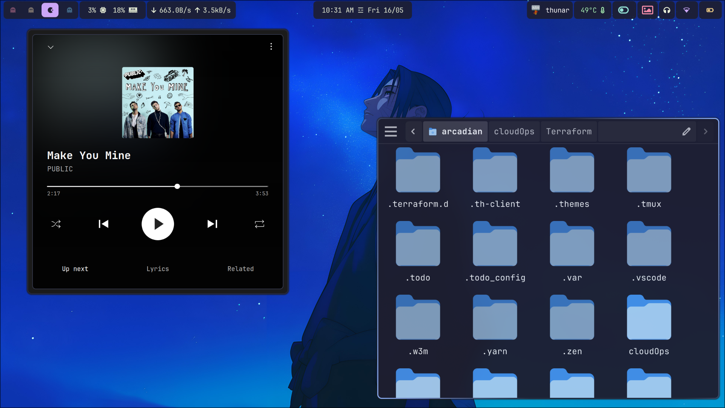Toggle the switch icon in top bar
This screenshot has height=408, width=725.
point(623,10)
